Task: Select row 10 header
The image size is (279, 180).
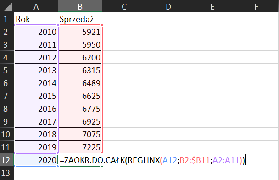Action: [x=7, y=134]
